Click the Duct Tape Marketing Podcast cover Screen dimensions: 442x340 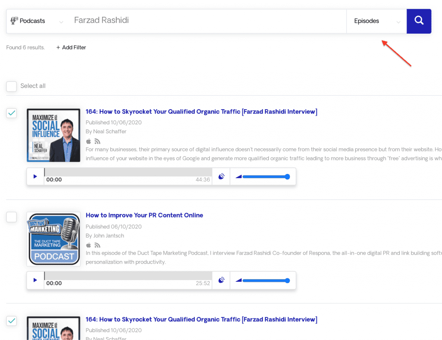(54, 239)
